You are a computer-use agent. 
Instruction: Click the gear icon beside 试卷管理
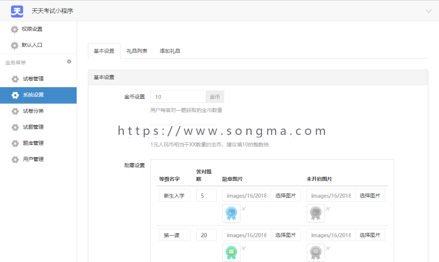(15, 79)
